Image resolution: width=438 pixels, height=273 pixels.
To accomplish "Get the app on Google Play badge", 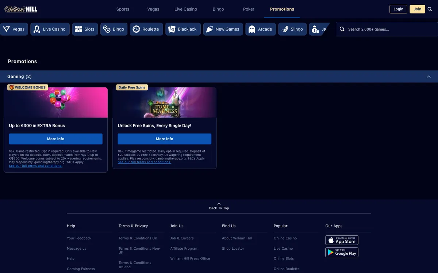I will tap(342, 253).
